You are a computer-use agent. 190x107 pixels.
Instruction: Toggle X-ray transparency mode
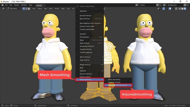click(x=176, y=9)
